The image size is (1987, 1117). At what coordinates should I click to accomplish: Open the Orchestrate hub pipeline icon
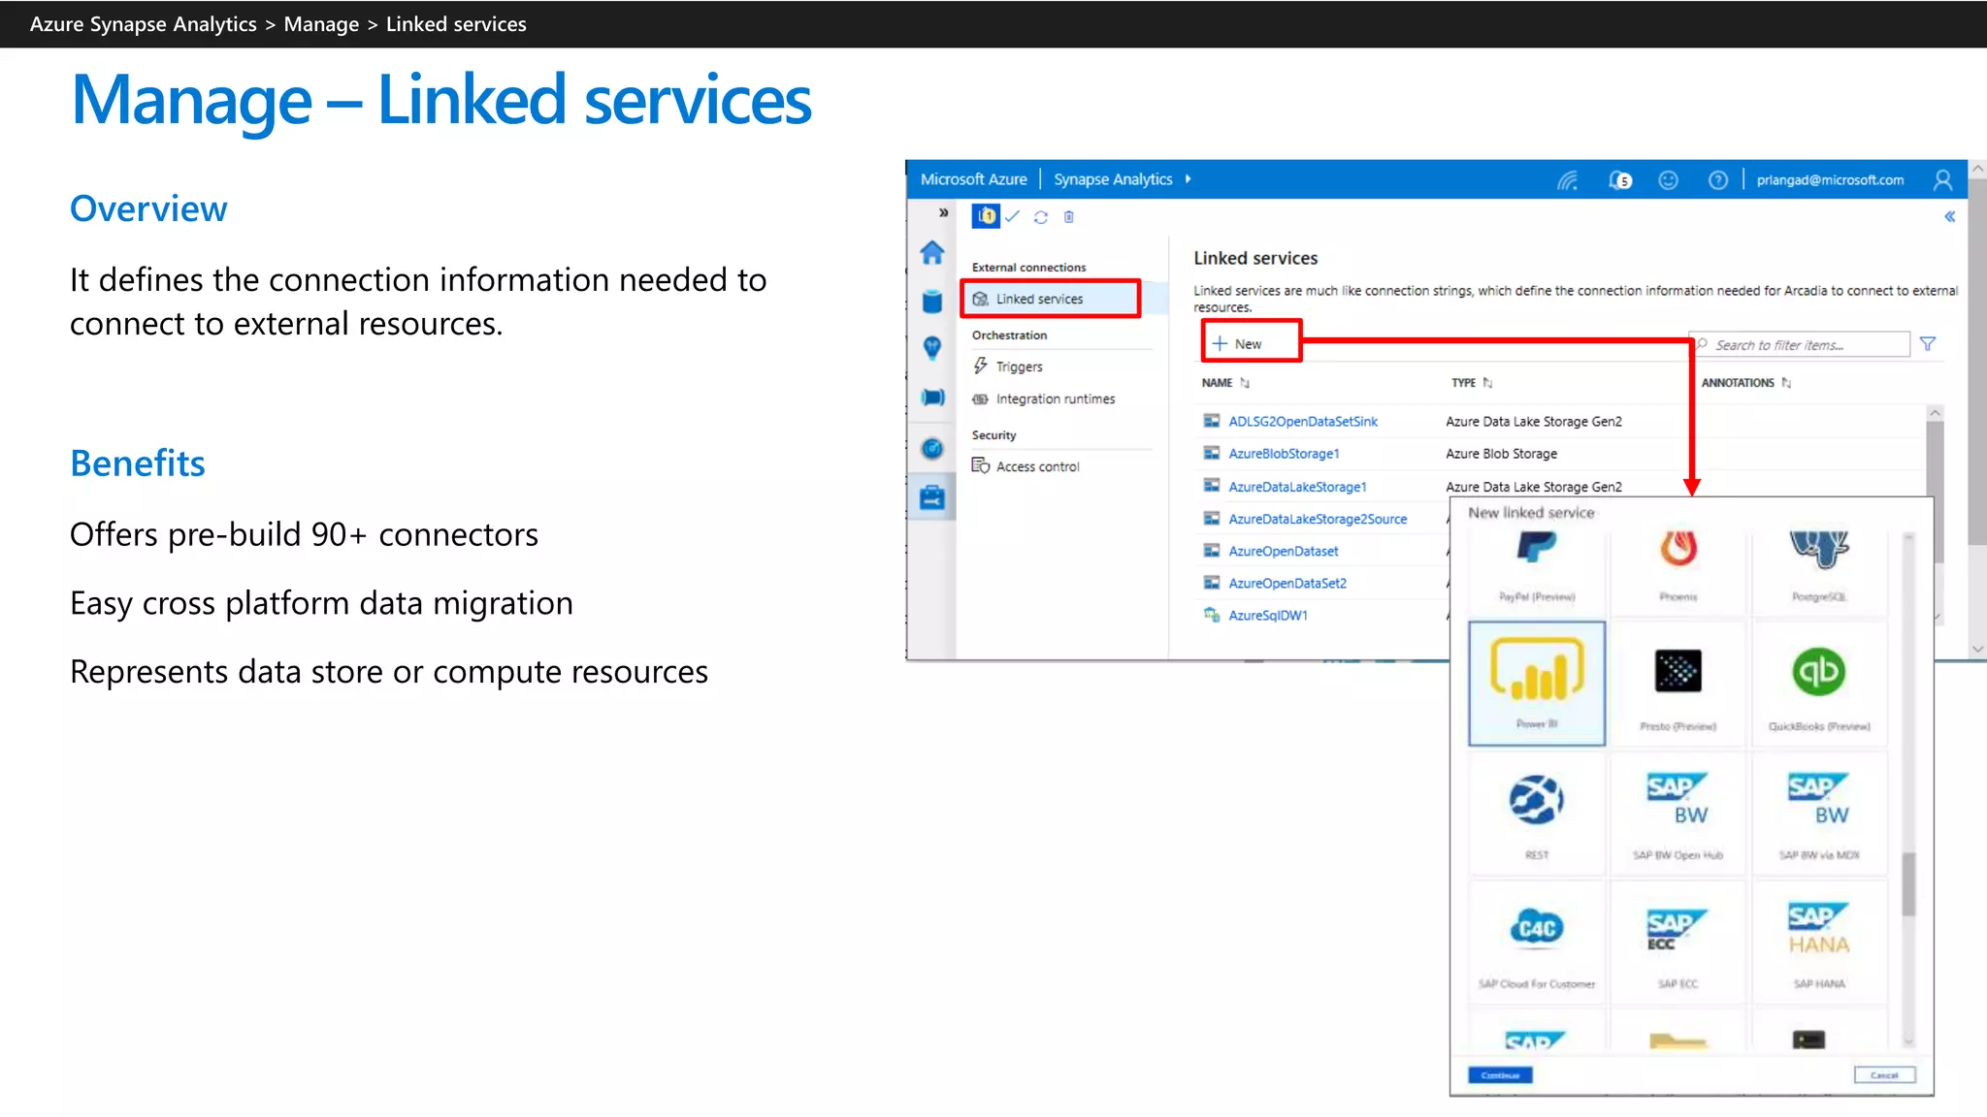tap(932, 397)
